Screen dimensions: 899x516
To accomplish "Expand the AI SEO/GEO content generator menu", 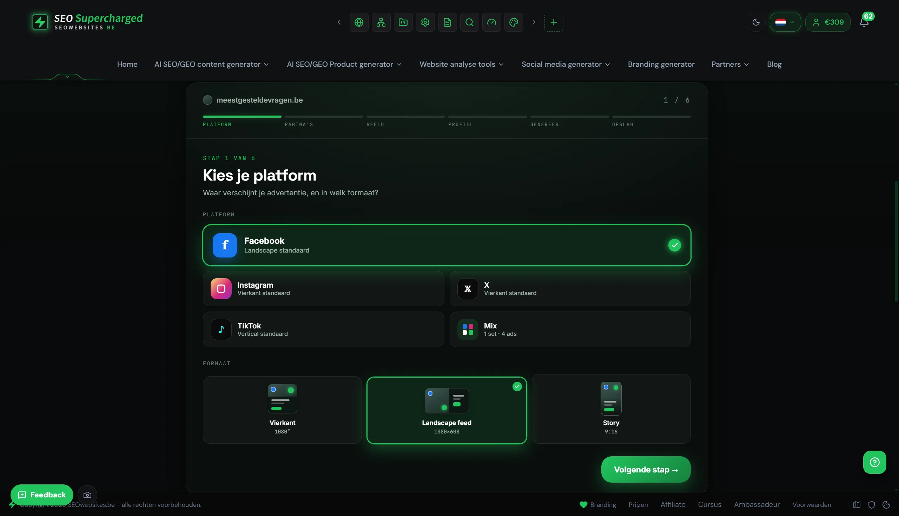I will tap(211, 64).
